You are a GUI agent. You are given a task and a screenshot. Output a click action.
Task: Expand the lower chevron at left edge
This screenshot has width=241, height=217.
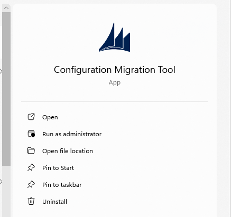pyautogui.click(x=1, y=182)
